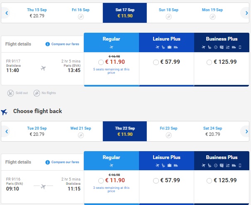Screen dimensions: 251x205
Task: Select the return Business Plus € 125.99 fare
Action: [209, 181]
